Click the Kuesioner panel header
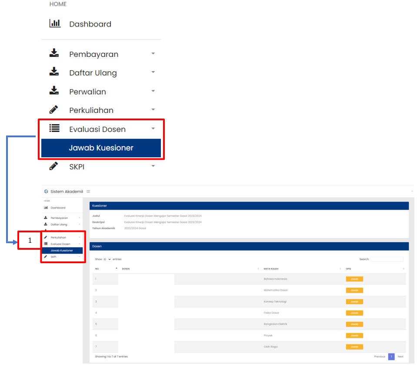 (x=249, y=206)
